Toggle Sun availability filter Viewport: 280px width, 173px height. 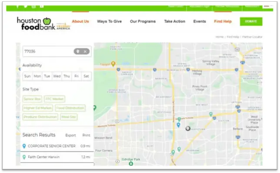coord(27,76)
